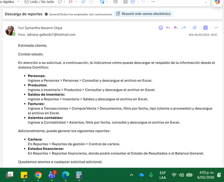Screen dimensions: 224x182
Task: Click sender name Yuri Samantha Navarro Olaya
Action: coord(40,28)
